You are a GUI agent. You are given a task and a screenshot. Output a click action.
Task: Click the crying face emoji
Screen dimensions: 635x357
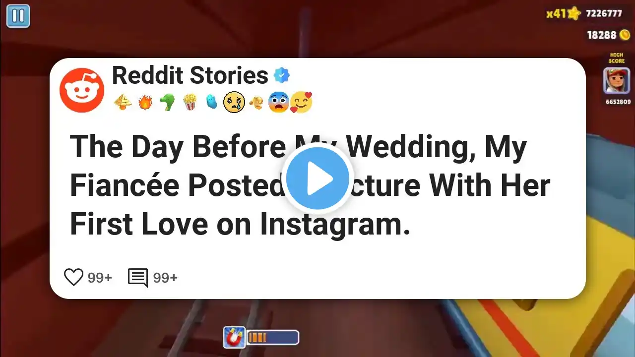tap(234, 102)
